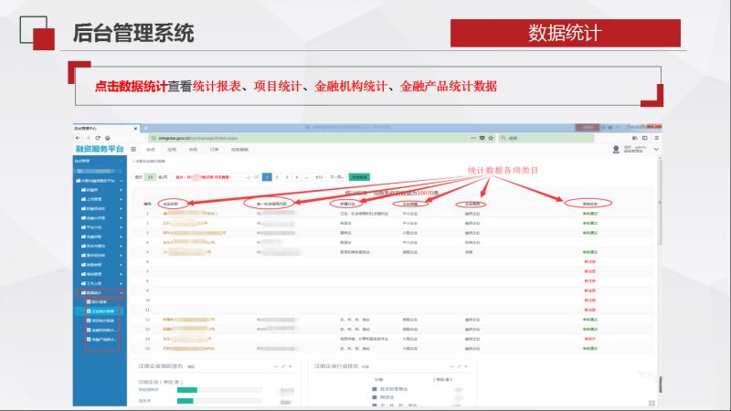Toggle the sidebar hamburger menu icon

coord(133,148)
